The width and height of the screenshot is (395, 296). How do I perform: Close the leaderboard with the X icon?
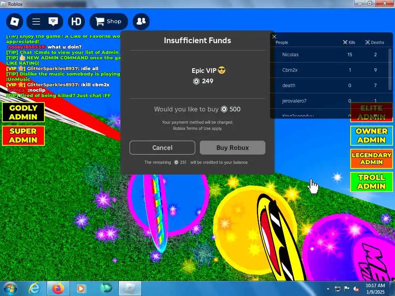(274, 37)
